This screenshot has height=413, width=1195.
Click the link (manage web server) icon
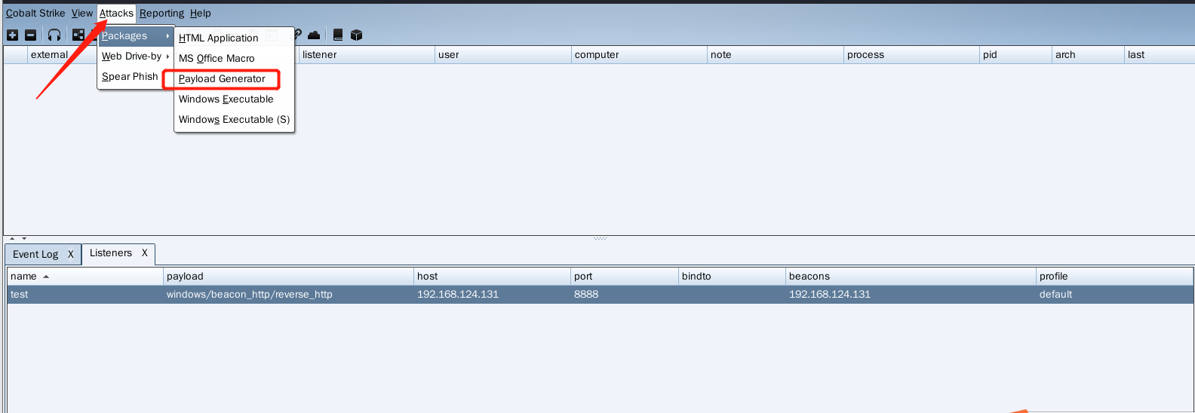pos(298,35)
